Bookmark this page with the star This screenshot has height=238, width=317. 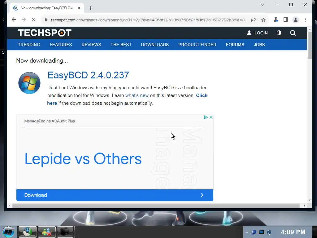263,20
